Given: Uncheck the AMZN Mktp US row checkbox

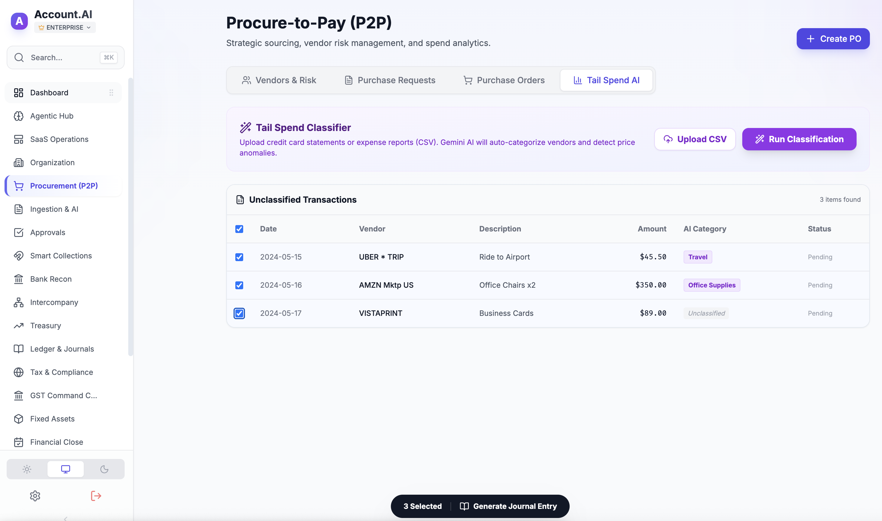Looking at the screenshot, I should 239,285.
